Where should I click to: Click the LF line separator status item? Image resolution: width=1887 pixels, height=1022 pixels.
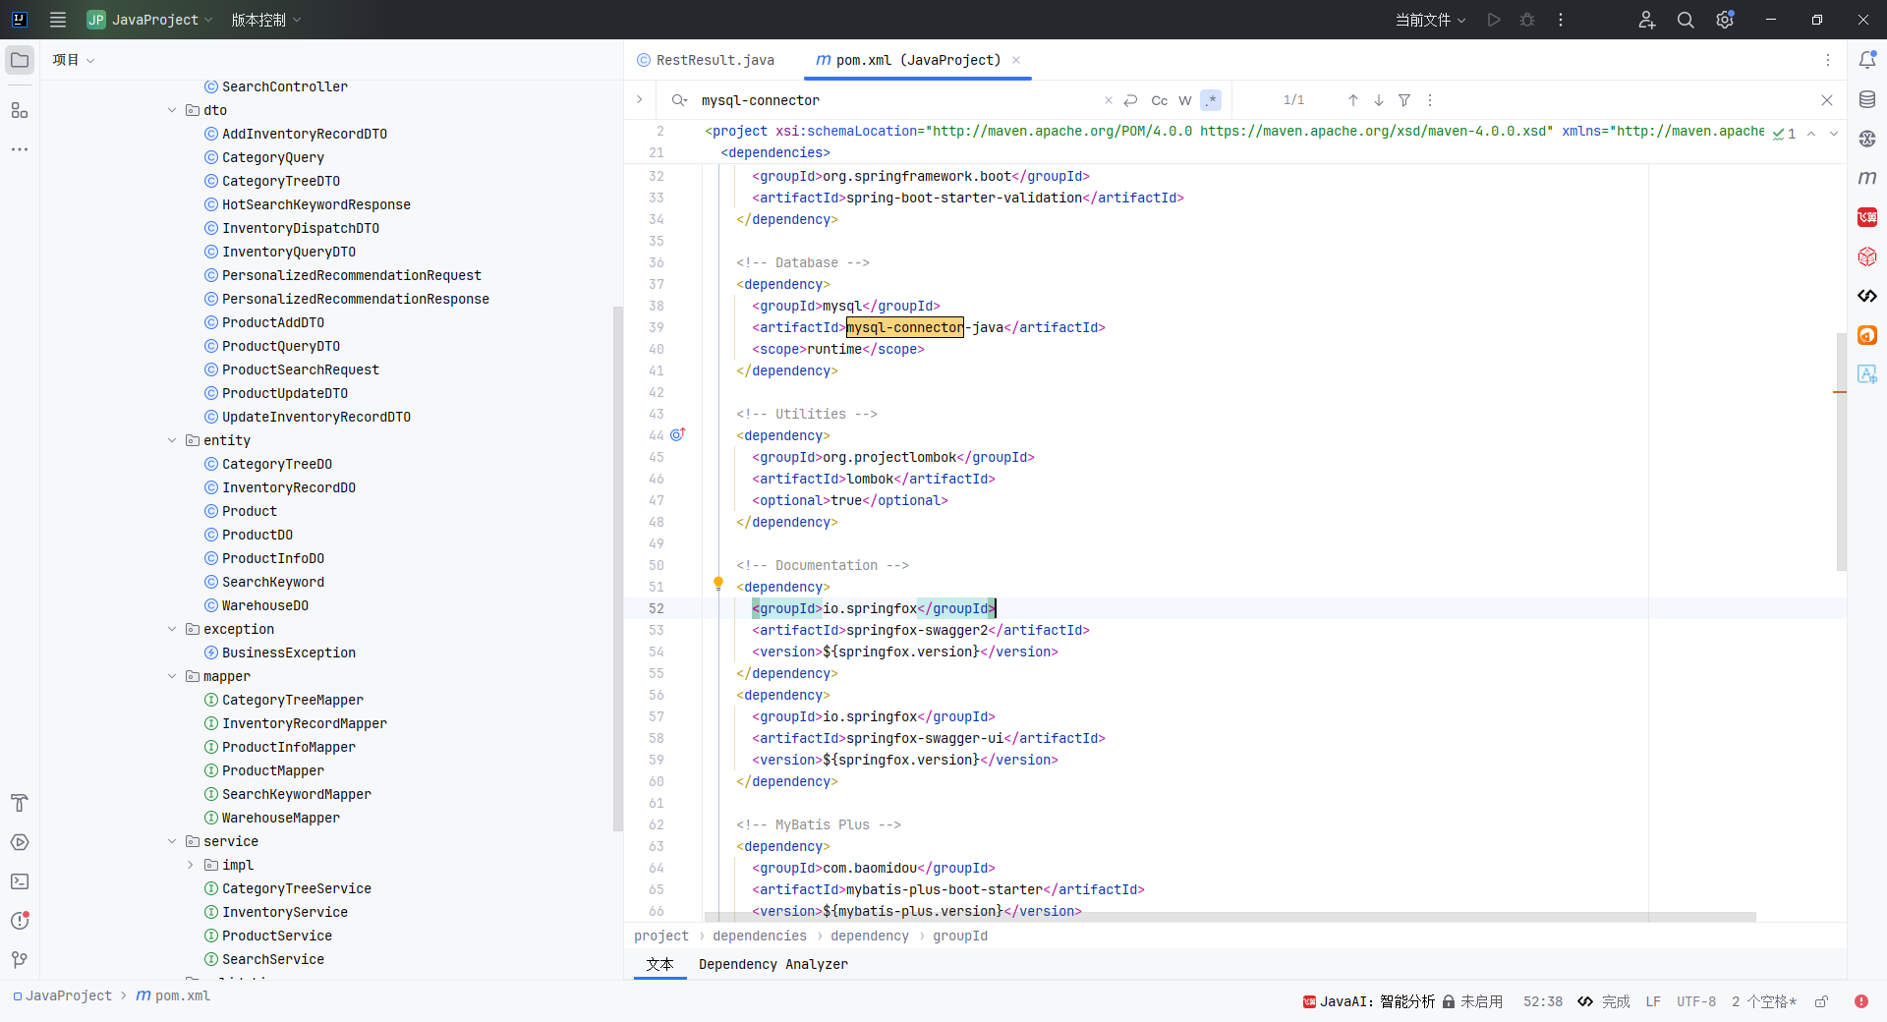(1653, 1001)
